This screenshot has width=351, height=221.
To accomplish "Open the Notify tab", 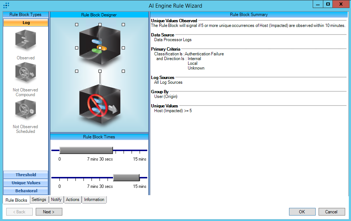I will coord(56,200).
